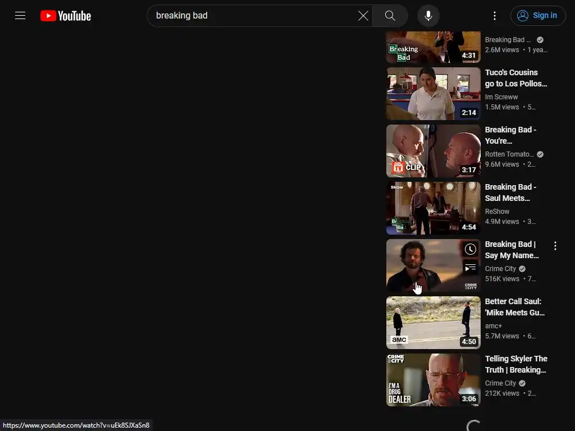Click the 4.9M views text
Screen dimensions: 575x431
[501, 221]
